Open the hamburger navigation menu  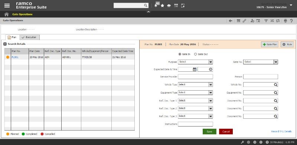click(7, 6)
